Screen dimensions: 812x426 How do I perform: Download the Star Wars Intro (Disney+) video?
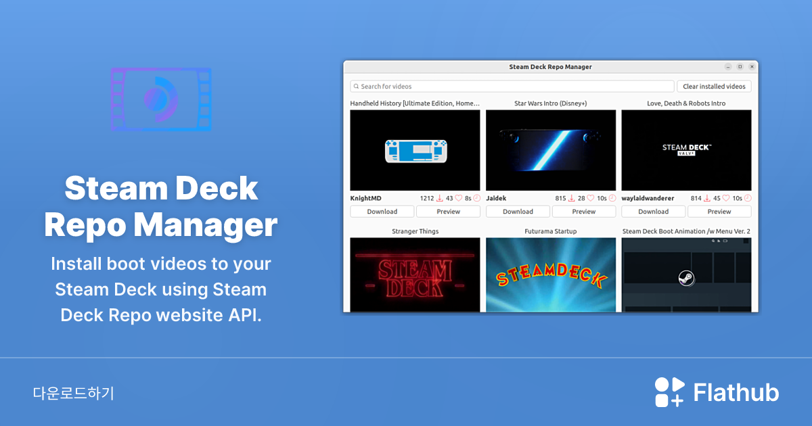click(x=518, y=211)
